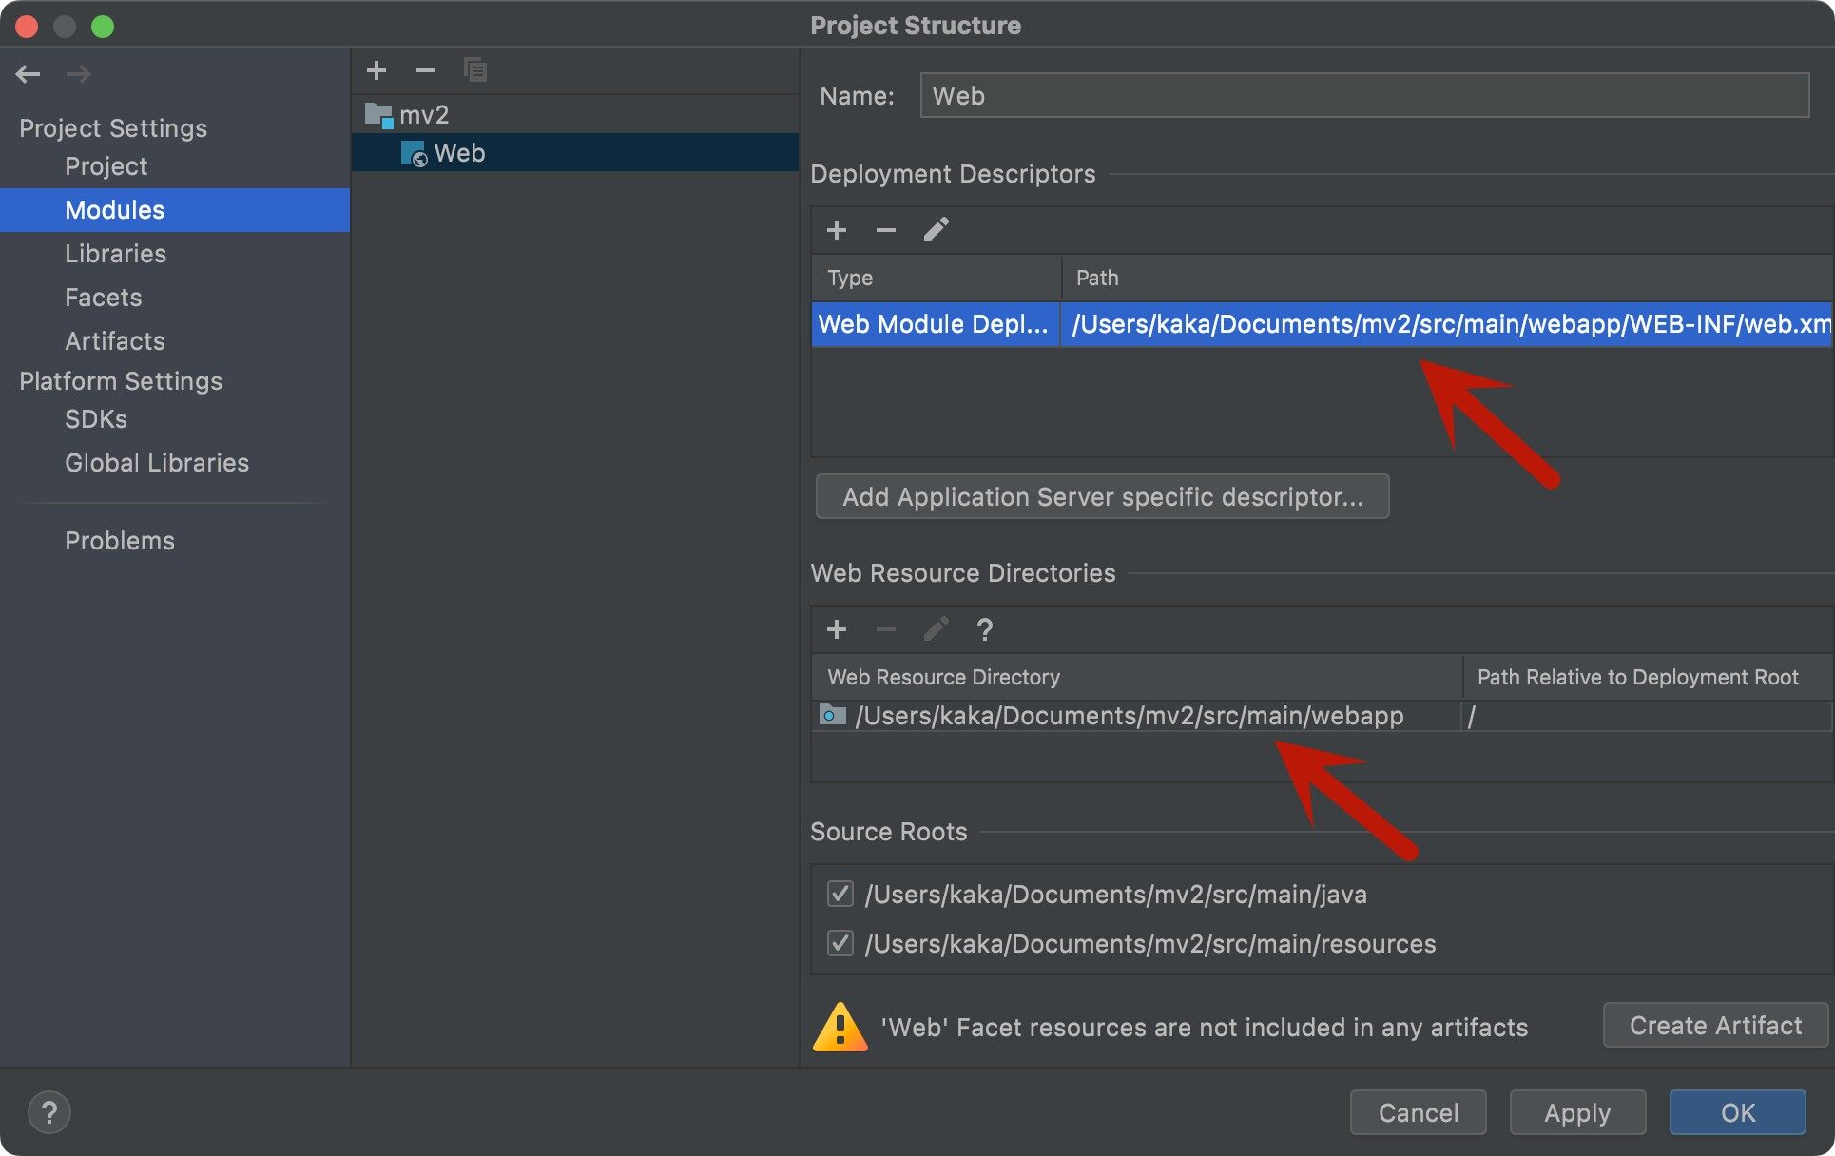Uncheck the src/main/resources source root
This screenshot has height=1156, width=1835.
coord(840,943)
